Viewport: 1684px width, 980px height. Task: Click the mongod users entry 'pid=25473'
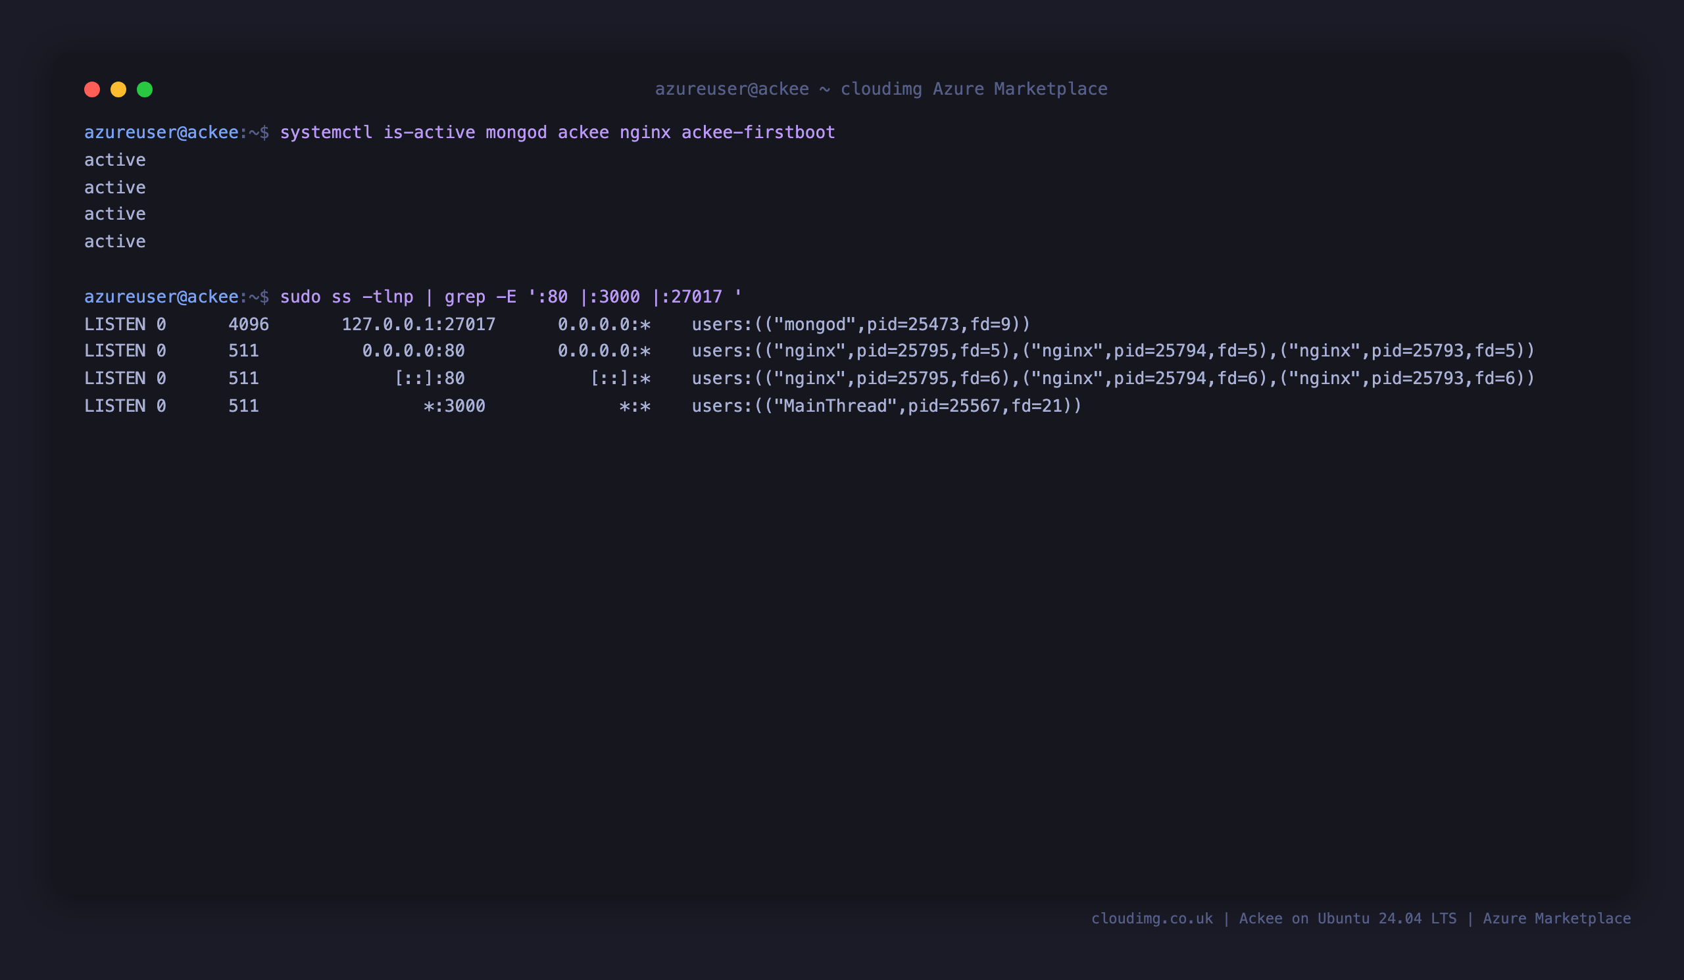[x=913, y=324]
